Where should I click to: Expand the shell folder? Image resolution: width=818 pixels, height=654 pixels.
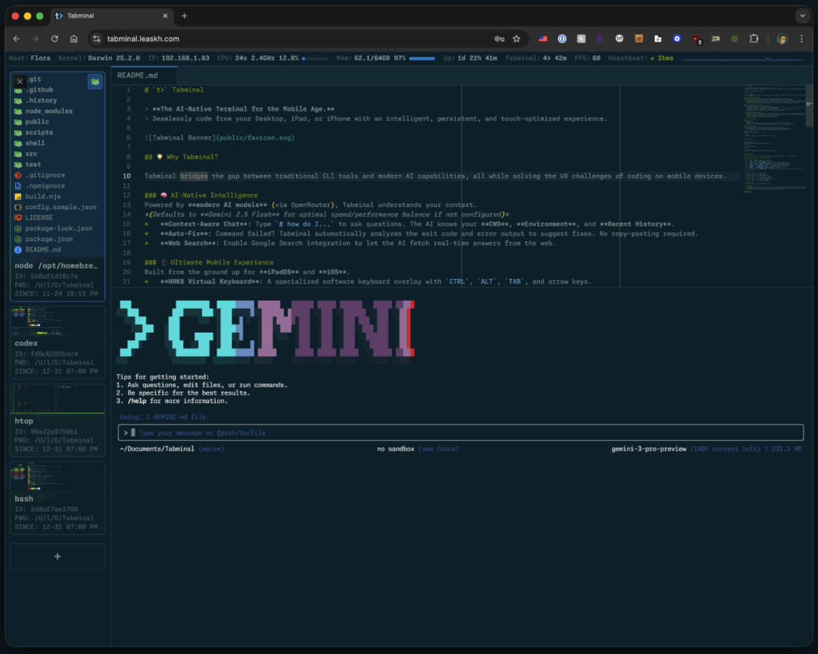(x=35, y=143)
